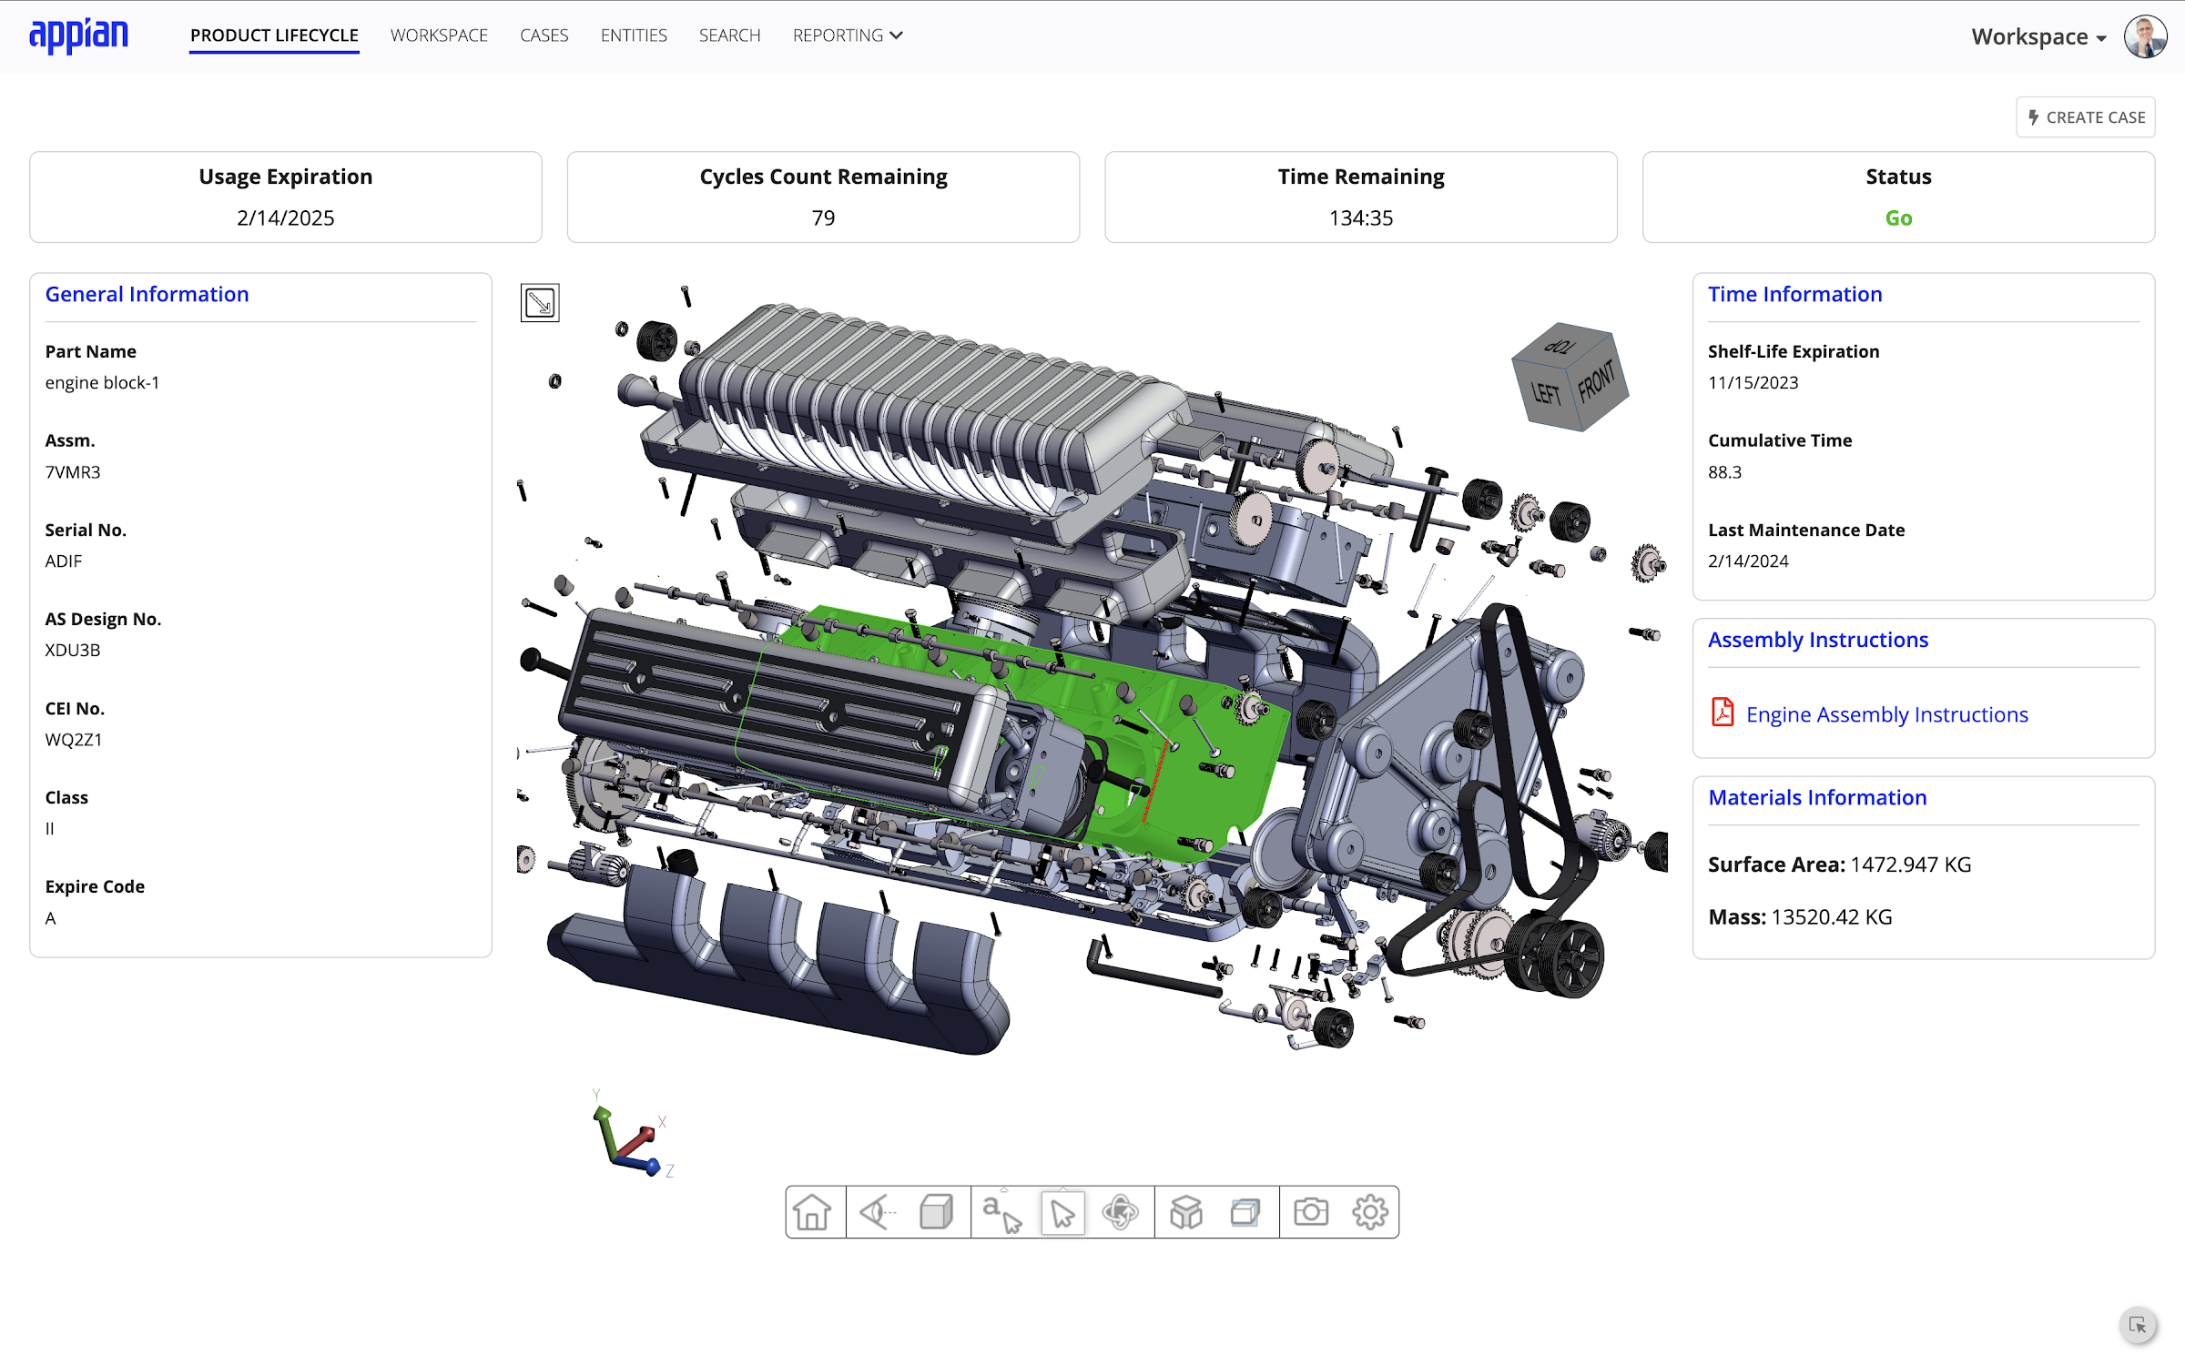Activate the arrow select tool
This screenshot has height=1365, width=2185.
[x=1062, y=1211]
